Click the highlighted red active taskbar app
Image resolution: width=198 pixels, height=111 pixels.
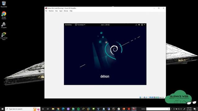pyautogui.click(x=134, y=109)
